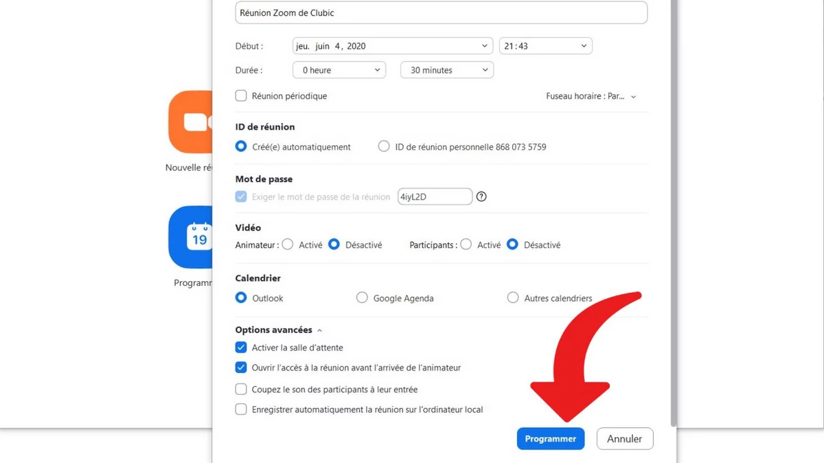The width and height of the screenshot is (824, 463).
Task: Open the start time dropdown
Action: coord(546,46)
